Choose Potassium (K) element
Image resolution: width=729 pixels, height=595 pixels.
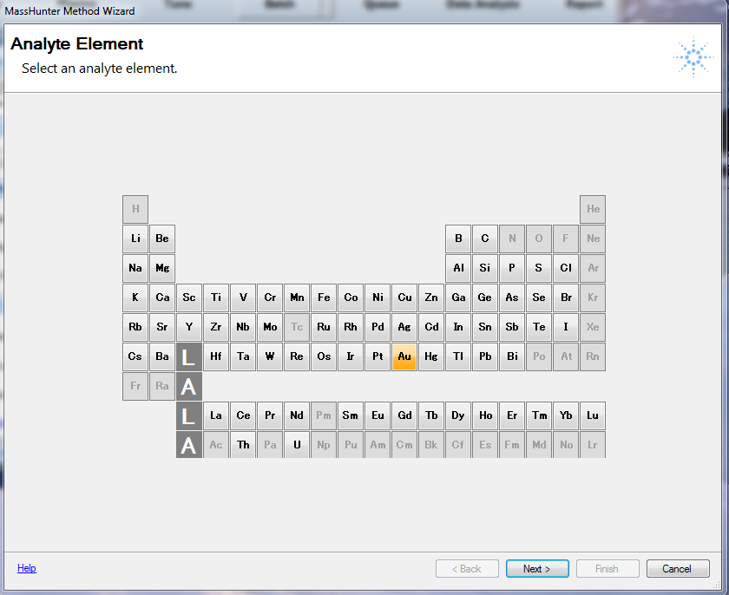click(135, 297)
